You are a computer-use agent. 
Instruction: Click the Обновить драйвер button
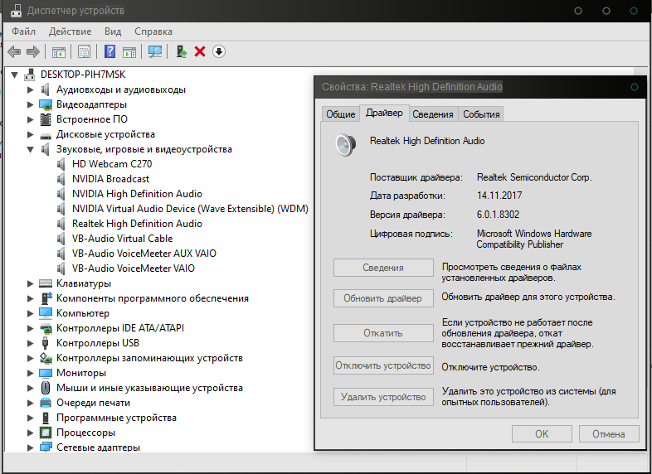383,298
